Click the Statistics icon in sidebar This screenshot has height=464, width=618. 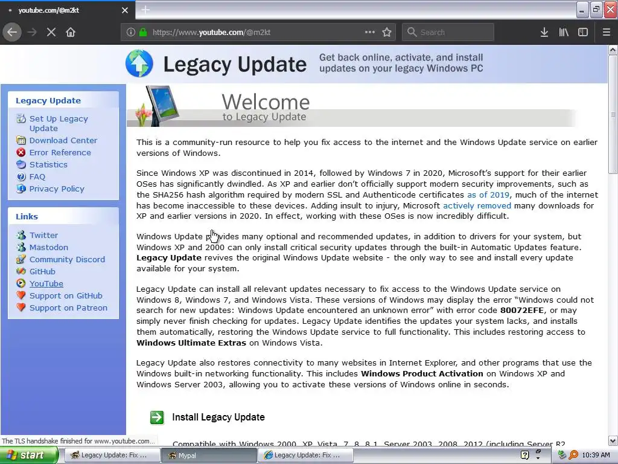[21, 164]
